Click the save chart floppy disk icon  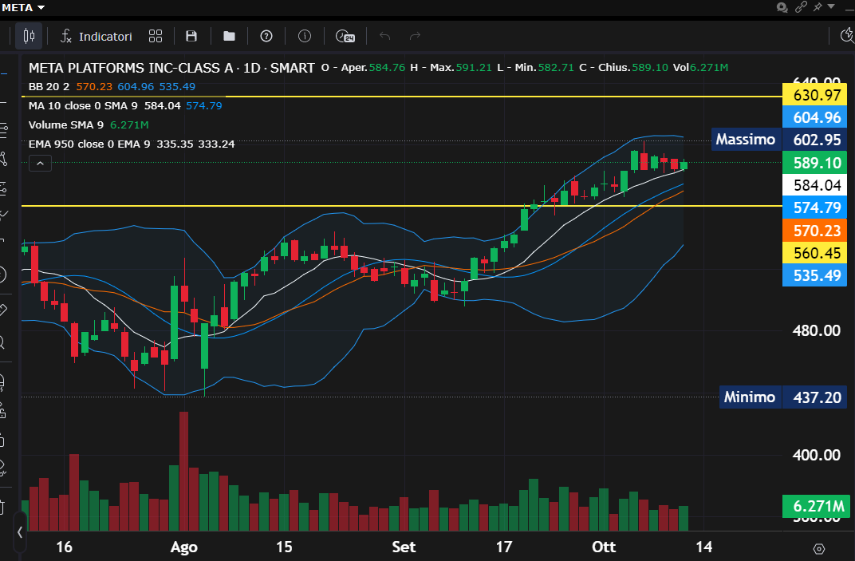[191, 36]
